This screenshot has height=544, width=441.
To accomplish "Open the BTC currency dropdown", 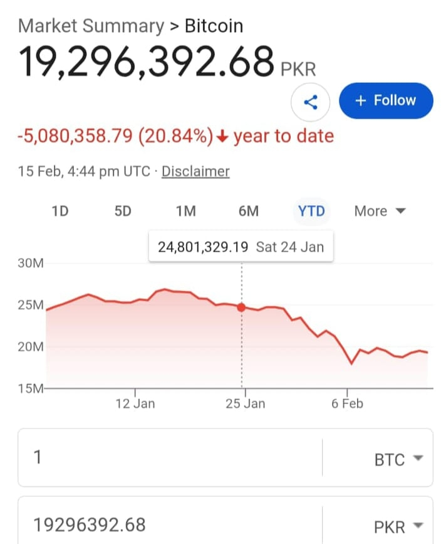I will [398, 459].
